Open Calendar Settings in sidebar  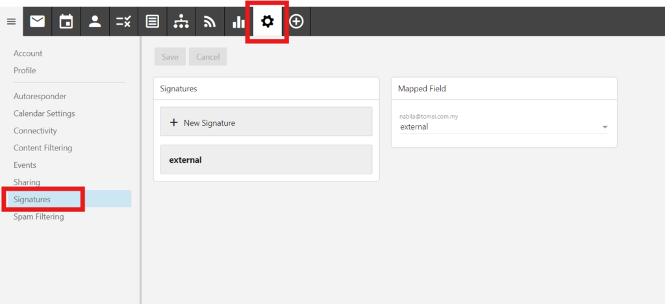click(44, 113)
